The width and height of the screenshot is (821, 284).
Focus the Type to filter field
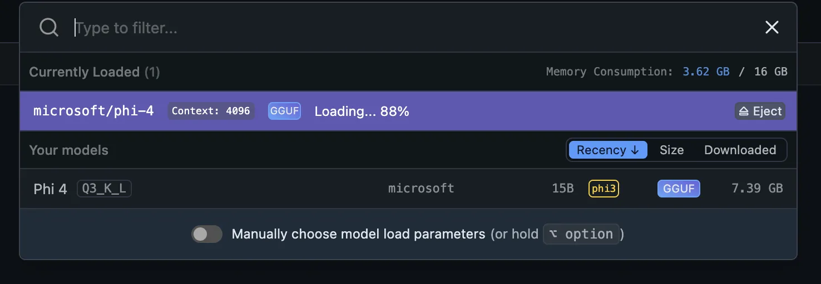(412, 28)
